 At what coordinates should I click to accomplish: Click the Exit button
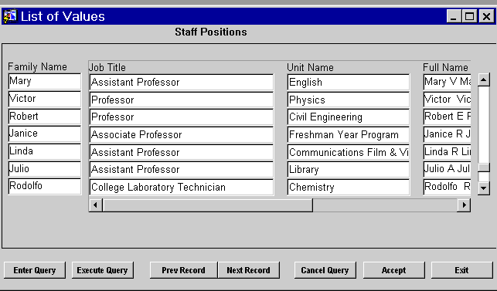[461, 270]
